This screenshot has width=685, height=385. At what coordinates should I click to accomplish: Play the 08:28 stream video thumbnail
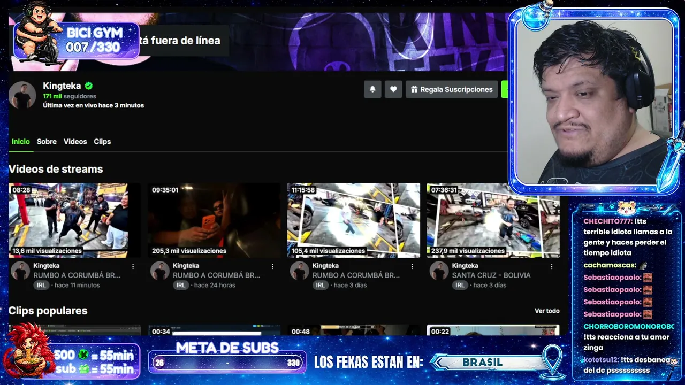point(74,220)
